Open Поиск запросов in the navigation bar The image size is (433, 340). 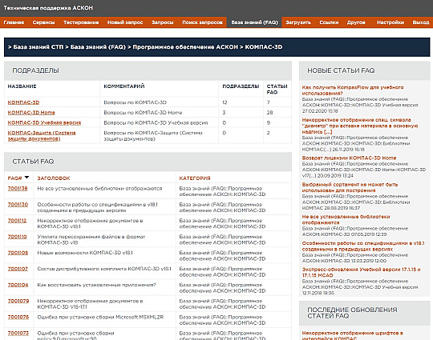point(202,22)
